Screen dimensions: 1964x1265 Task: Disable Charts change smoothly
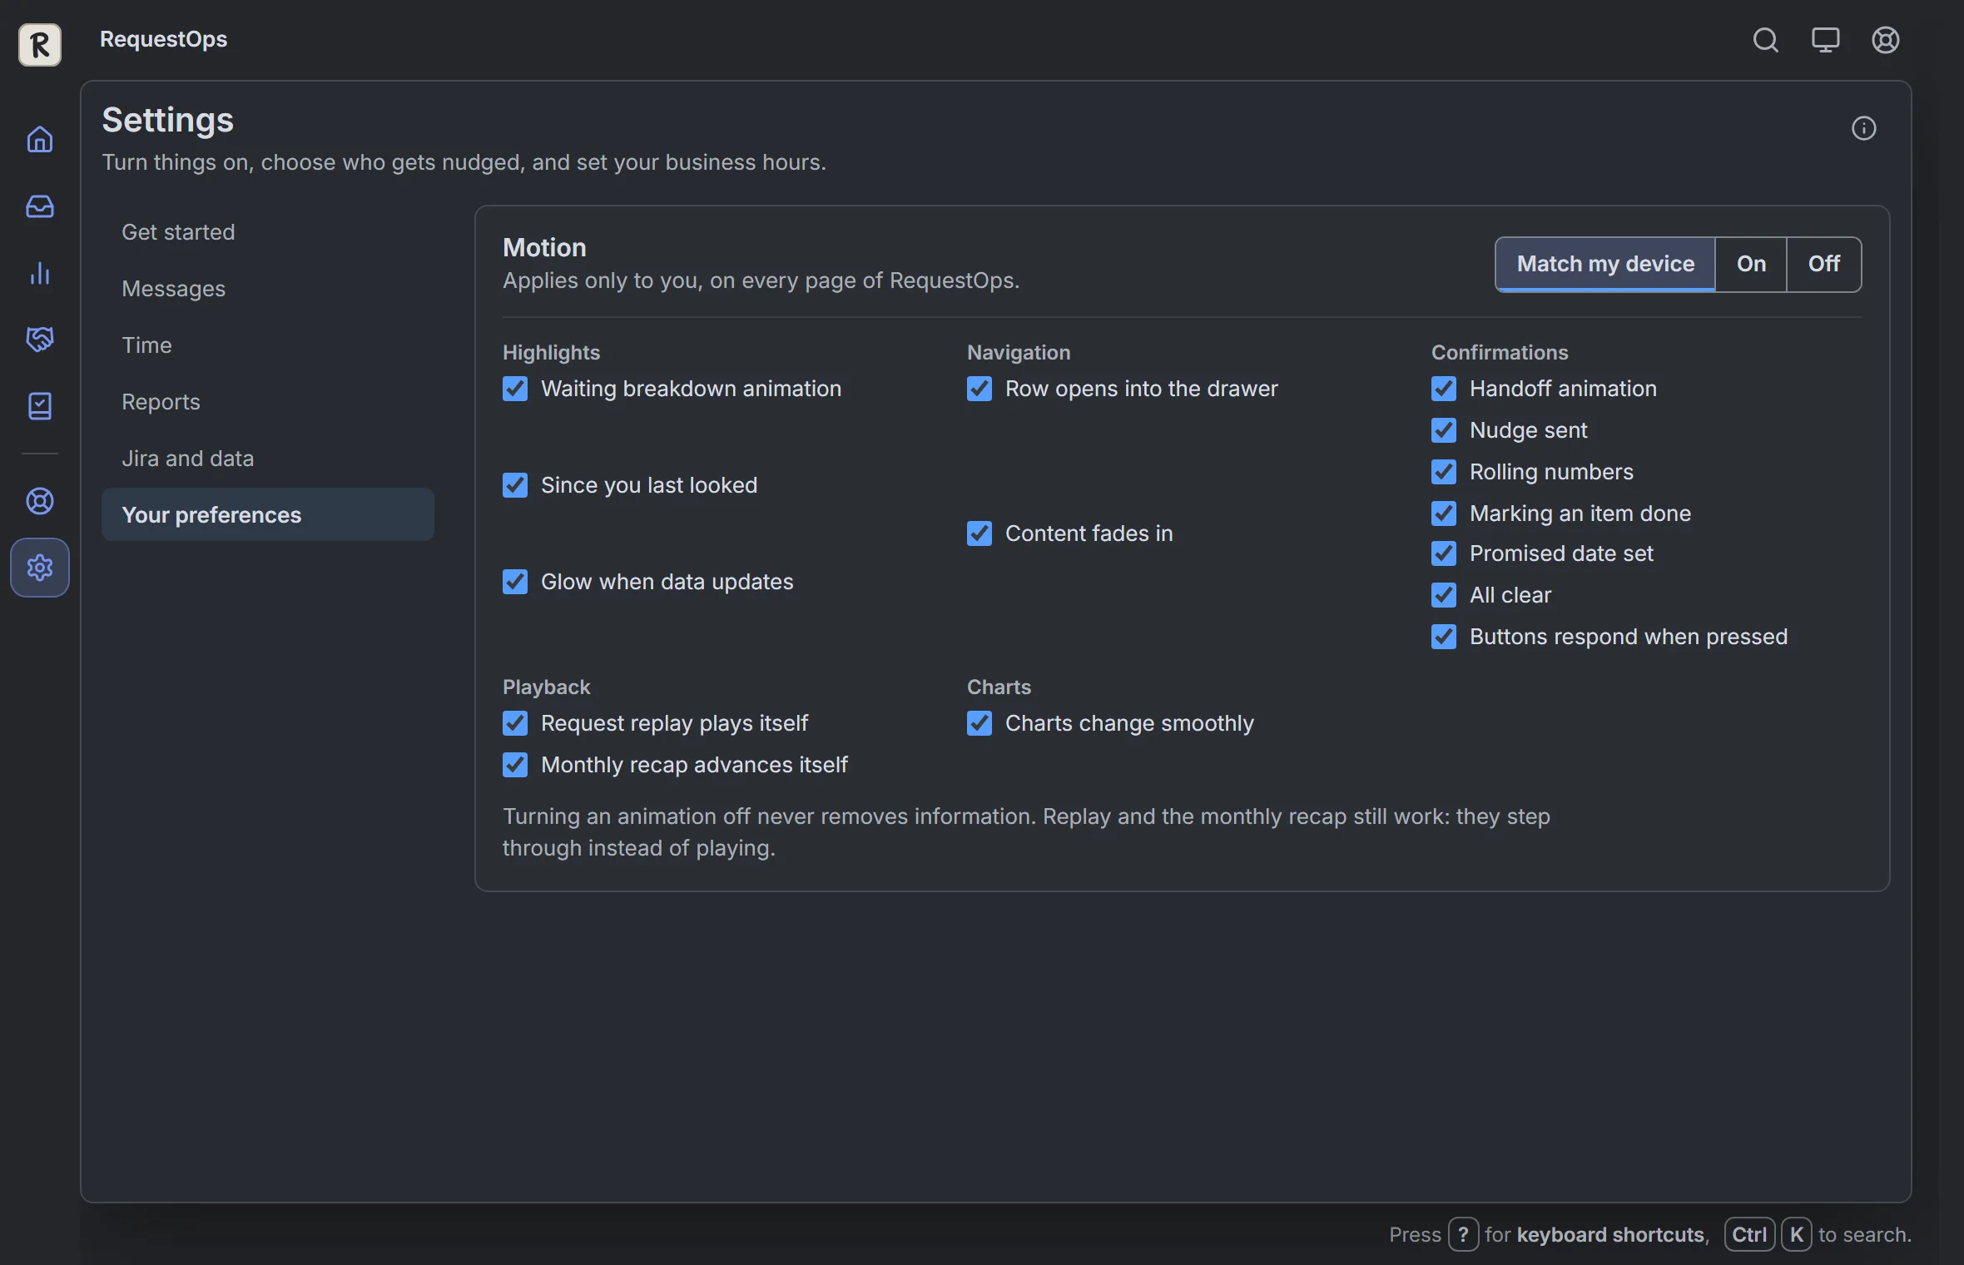click(x=980, y=723)
